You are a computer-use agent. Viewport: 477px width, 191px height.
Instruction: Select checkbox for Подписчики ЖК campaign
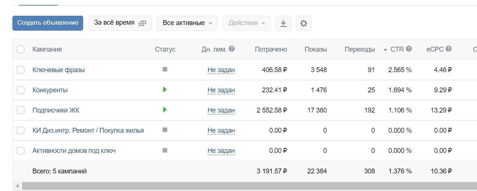point(21,110)
